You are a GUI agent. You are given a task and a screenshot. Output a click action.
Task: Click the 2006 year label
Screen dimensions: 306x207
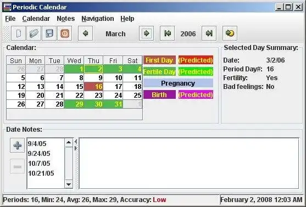click(188, 33)
